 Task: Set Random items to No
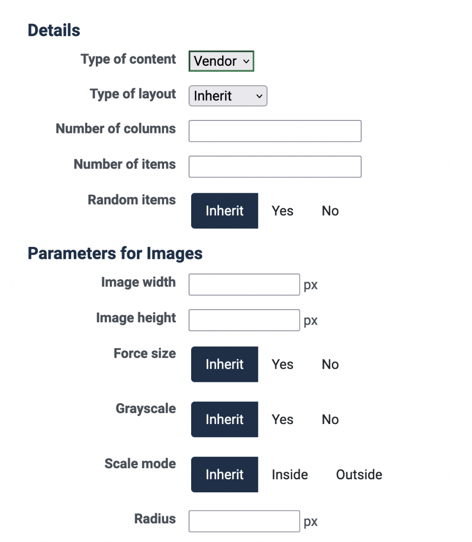(330, 211)
